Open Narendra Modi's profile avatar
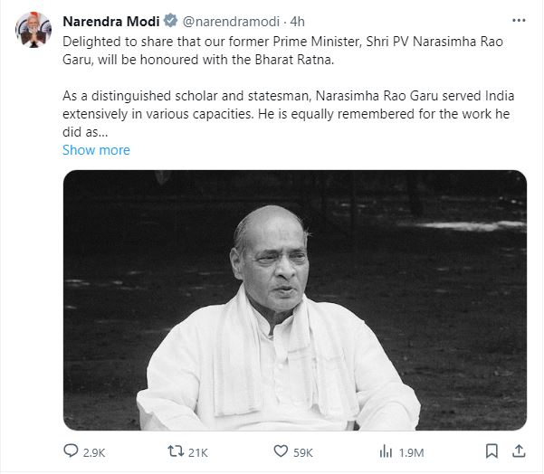This screenshot has height=474, width=544. (x=33, y=29)
